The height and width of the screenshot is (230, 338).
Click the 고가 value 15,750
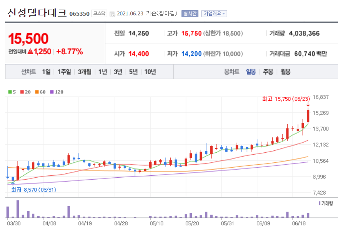coord(191,33)
